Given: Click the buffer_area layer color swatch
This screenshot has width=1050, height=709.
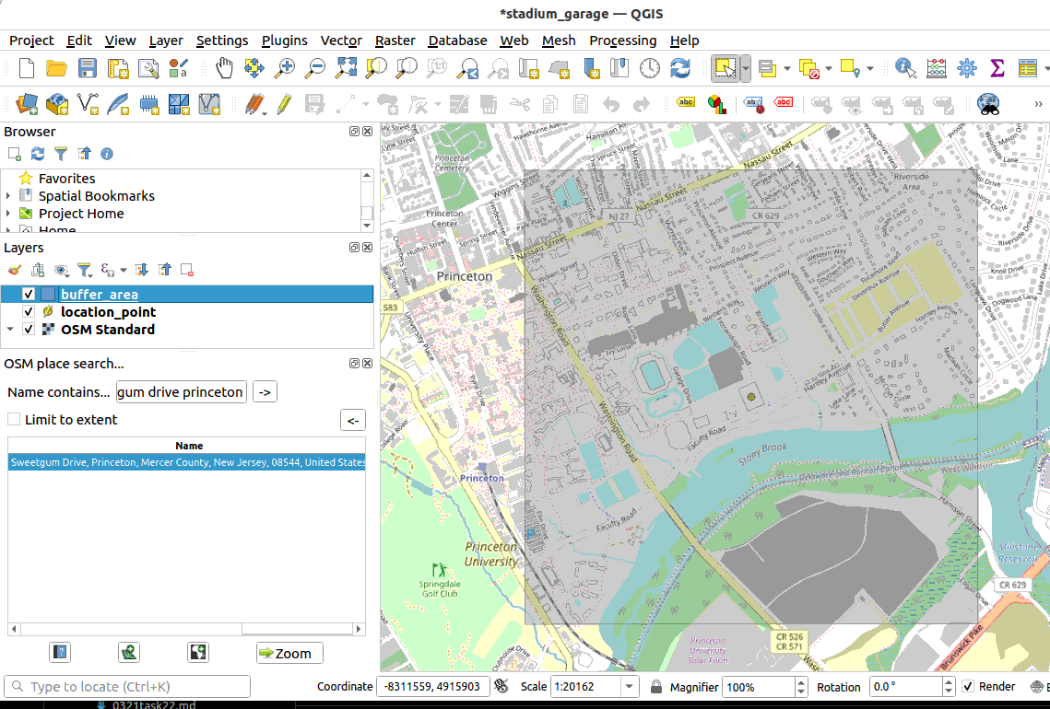Looking at the screenshot, I should click(x=48, y=295).
